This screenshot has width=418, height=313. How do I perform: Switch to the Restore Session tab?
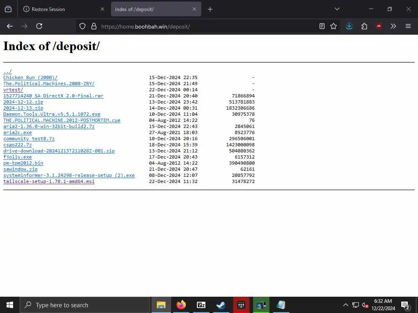click(63, 9)
